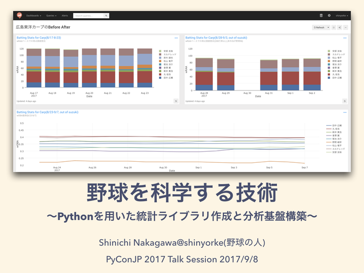The height and width of the screenshot is (273, 364).
Task: Open the settings gear icon
Action: pos(329,16)
